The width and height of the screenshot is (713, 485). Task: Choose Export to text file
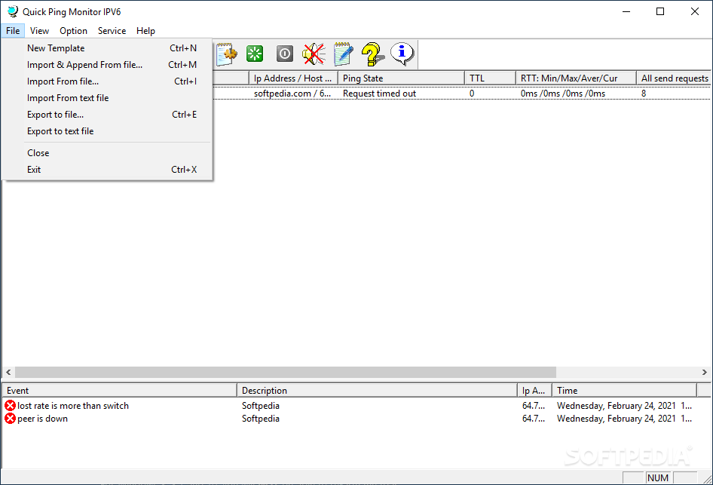(x=107, y=131)
